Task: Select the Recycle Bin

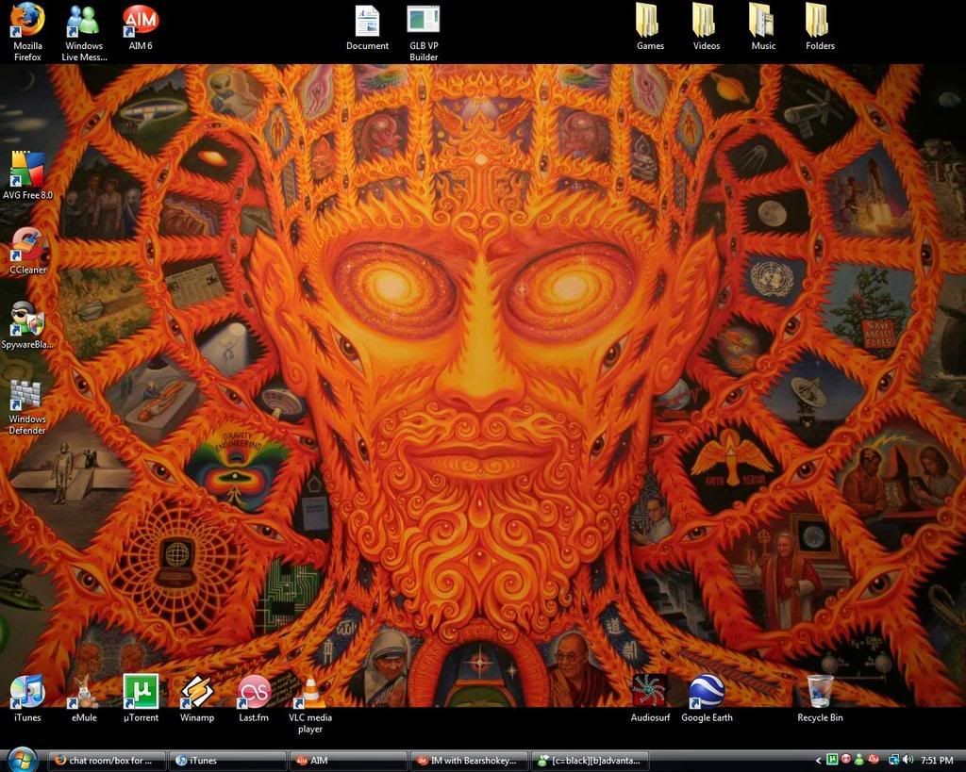Action: (820, 698)
